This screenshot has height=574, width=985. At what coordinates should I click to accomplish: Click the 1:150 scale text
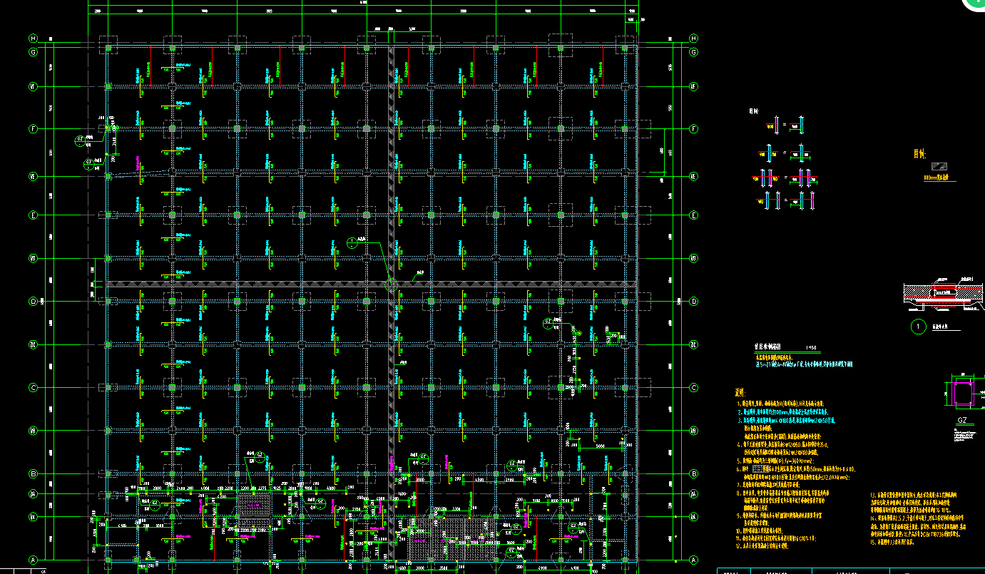click(812, 347)
